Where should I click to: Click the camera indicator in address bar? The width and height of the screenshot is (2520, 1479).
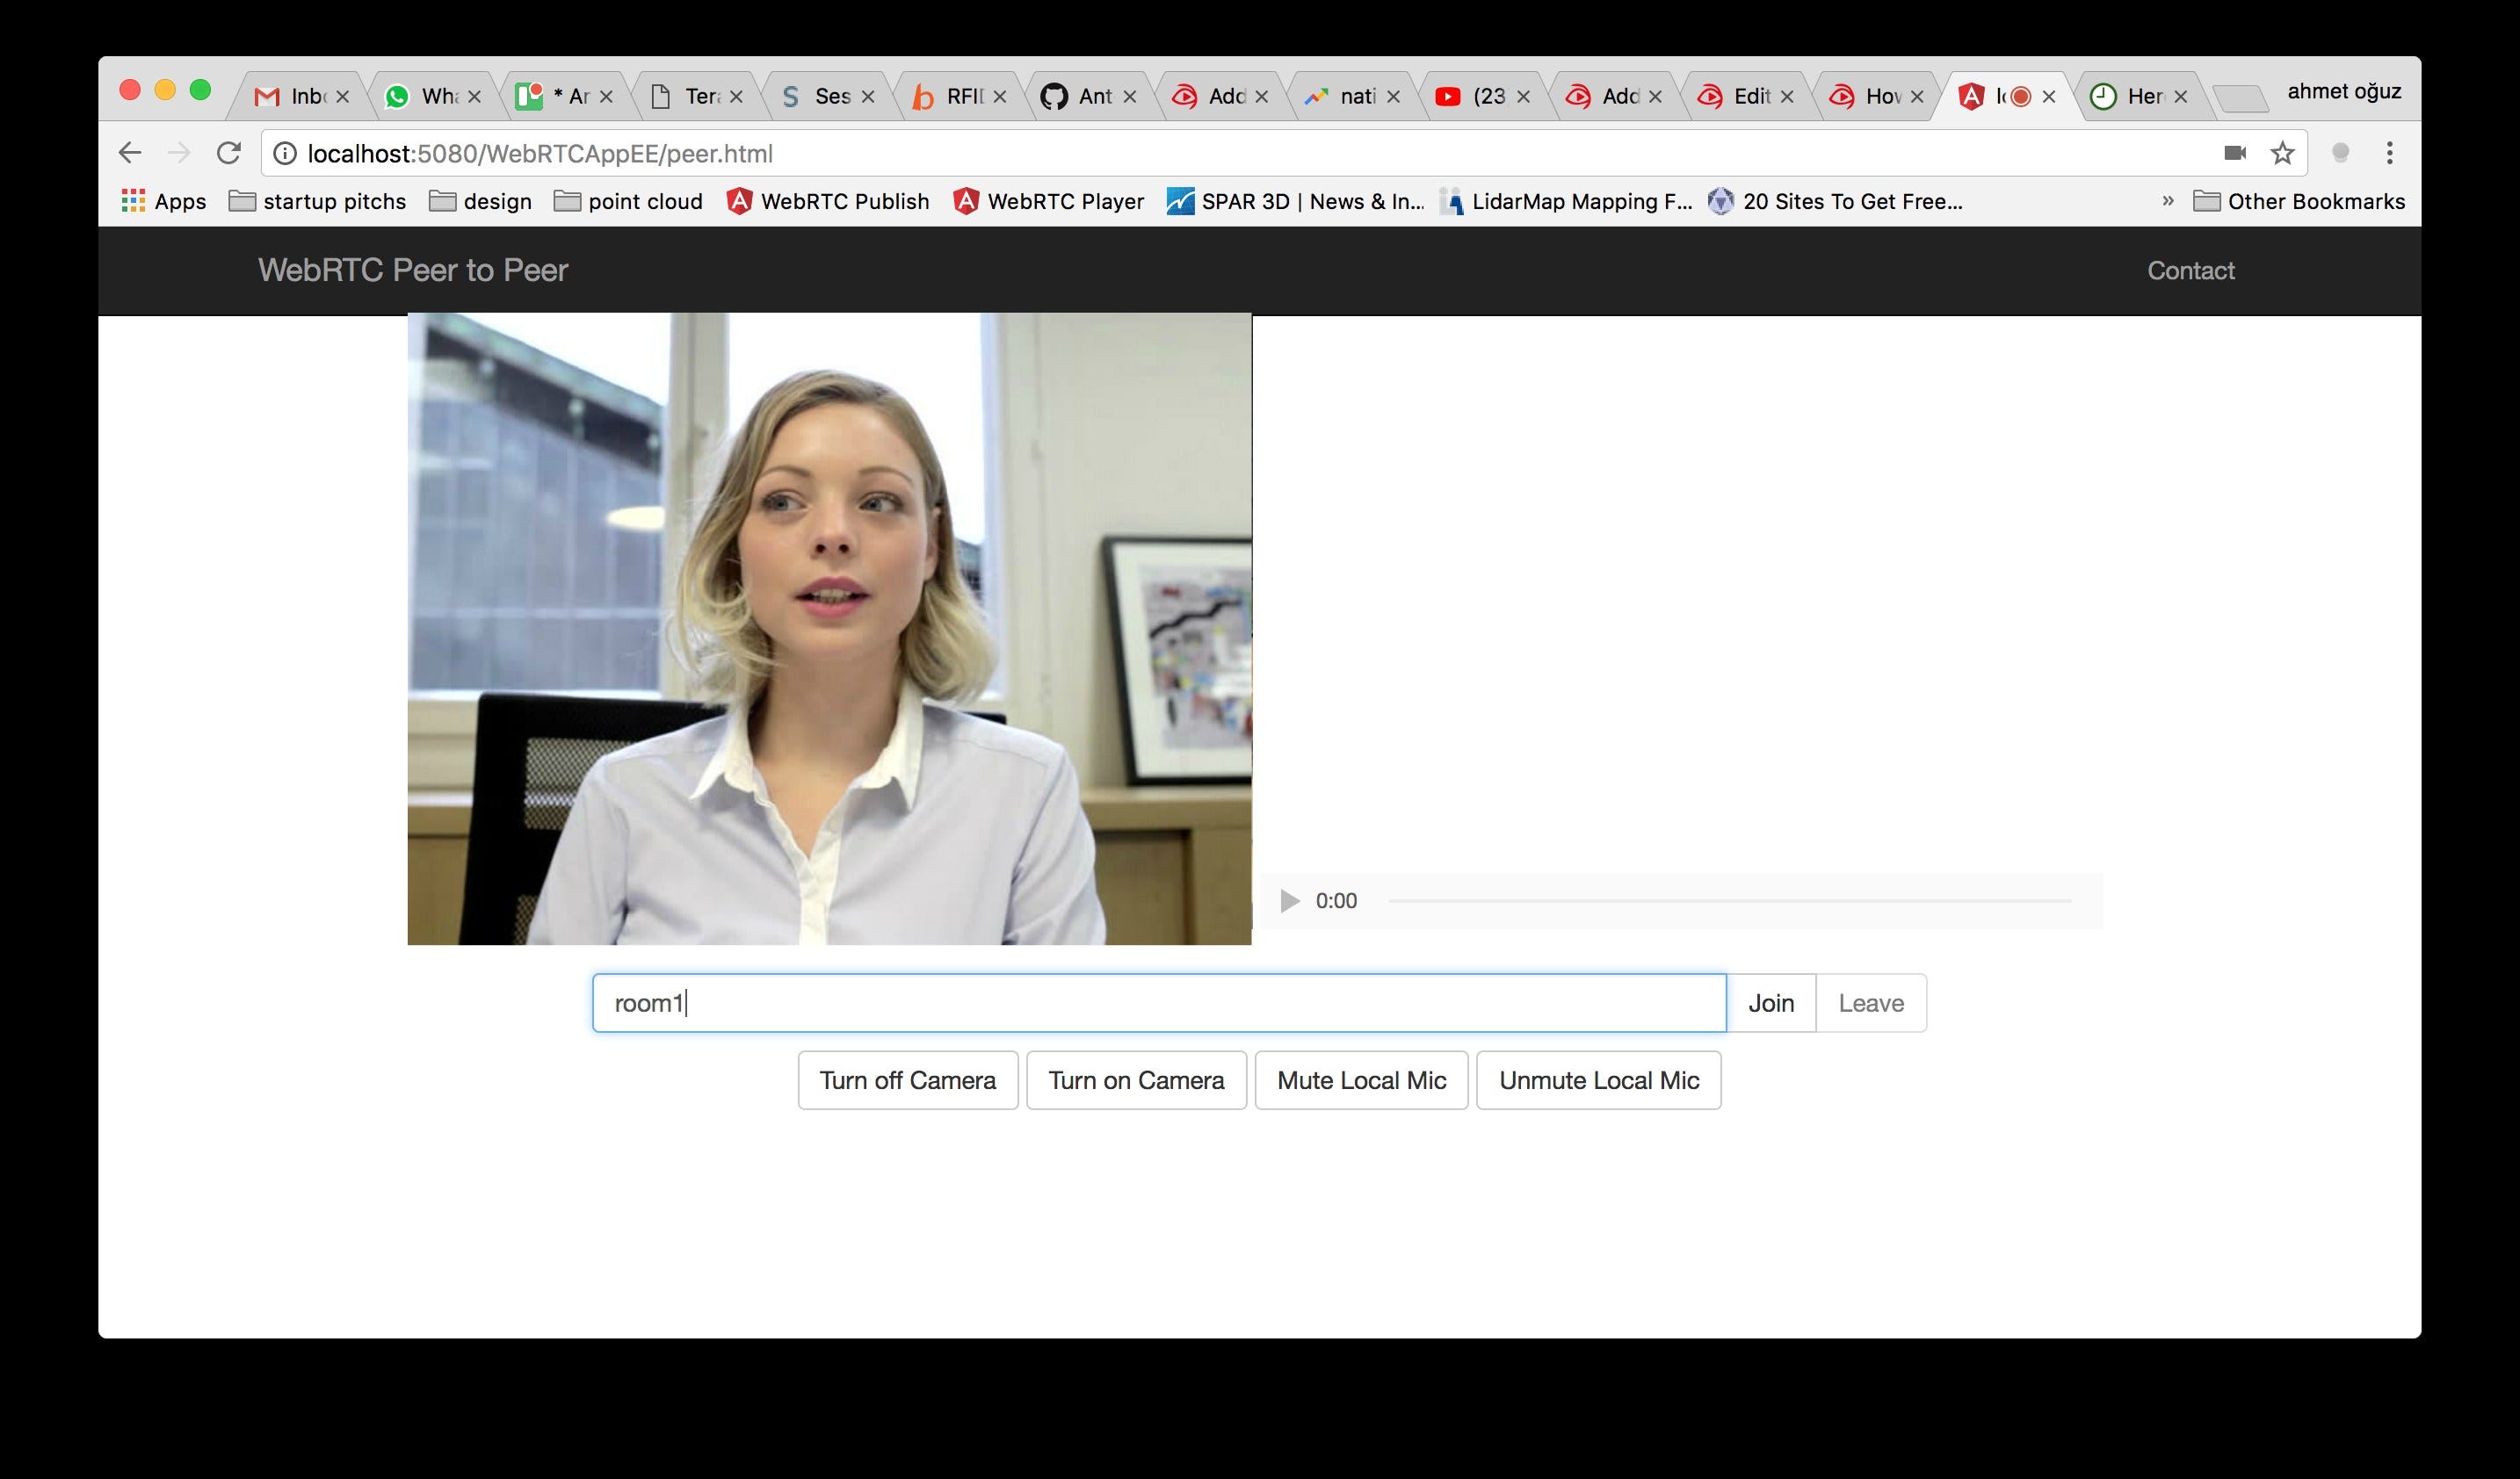[2235, 153]
